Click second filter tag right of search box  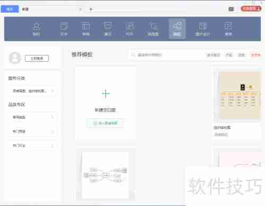click(229, 55)
